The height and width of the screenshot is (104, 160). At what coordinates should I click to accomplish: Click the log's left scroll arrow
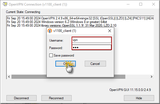(9, 77)
